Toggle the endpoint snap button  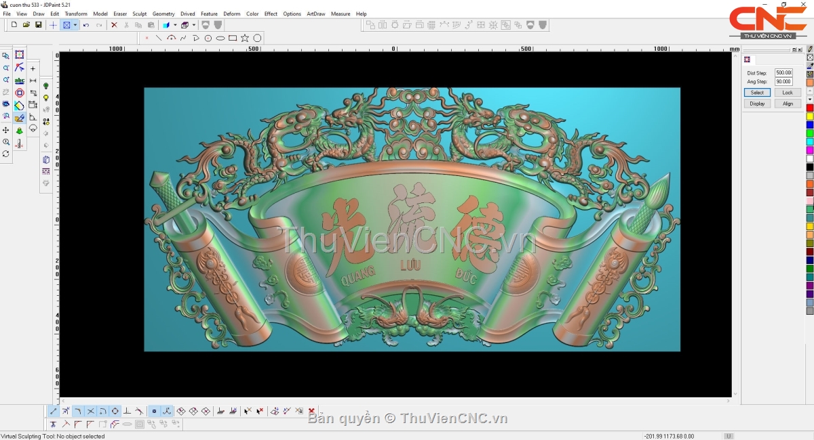pyautogui.click(x=54, y=411)
